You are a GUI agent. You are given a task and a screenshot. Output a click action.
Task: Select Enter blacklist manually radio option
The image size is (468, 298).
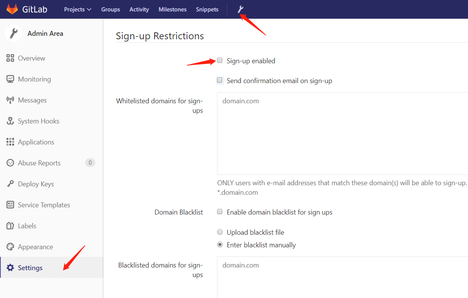(220, 245)
